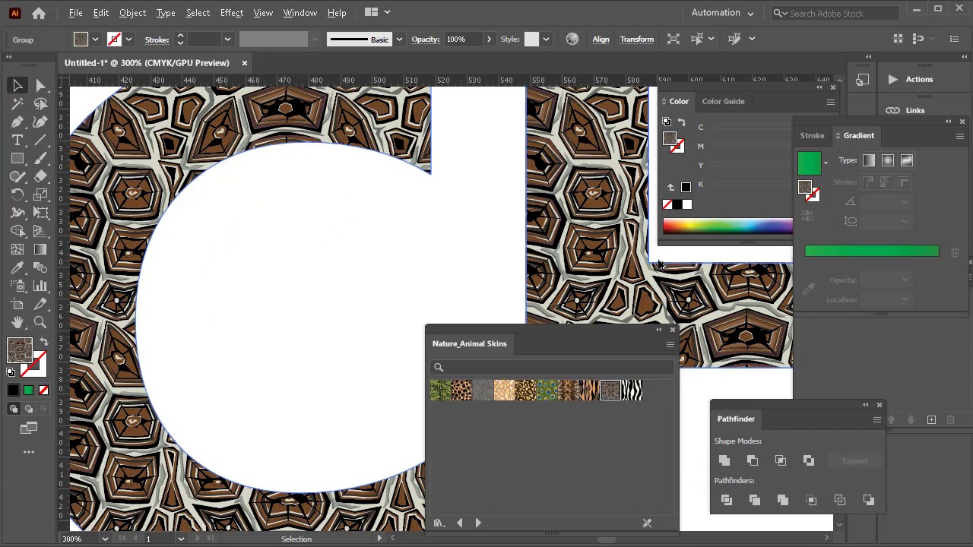This screenshot has height=547, width=973.
Task: Choose Linear Gradient type
Action: click(869, 160)
